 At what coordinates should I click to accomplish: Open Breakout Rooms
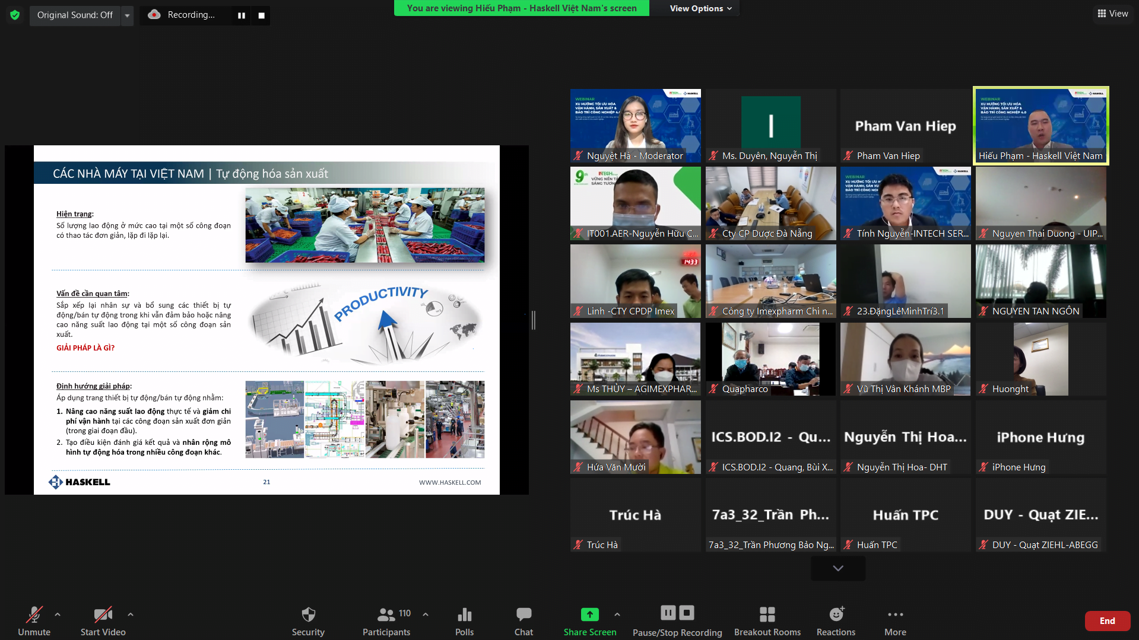(767, 620)
